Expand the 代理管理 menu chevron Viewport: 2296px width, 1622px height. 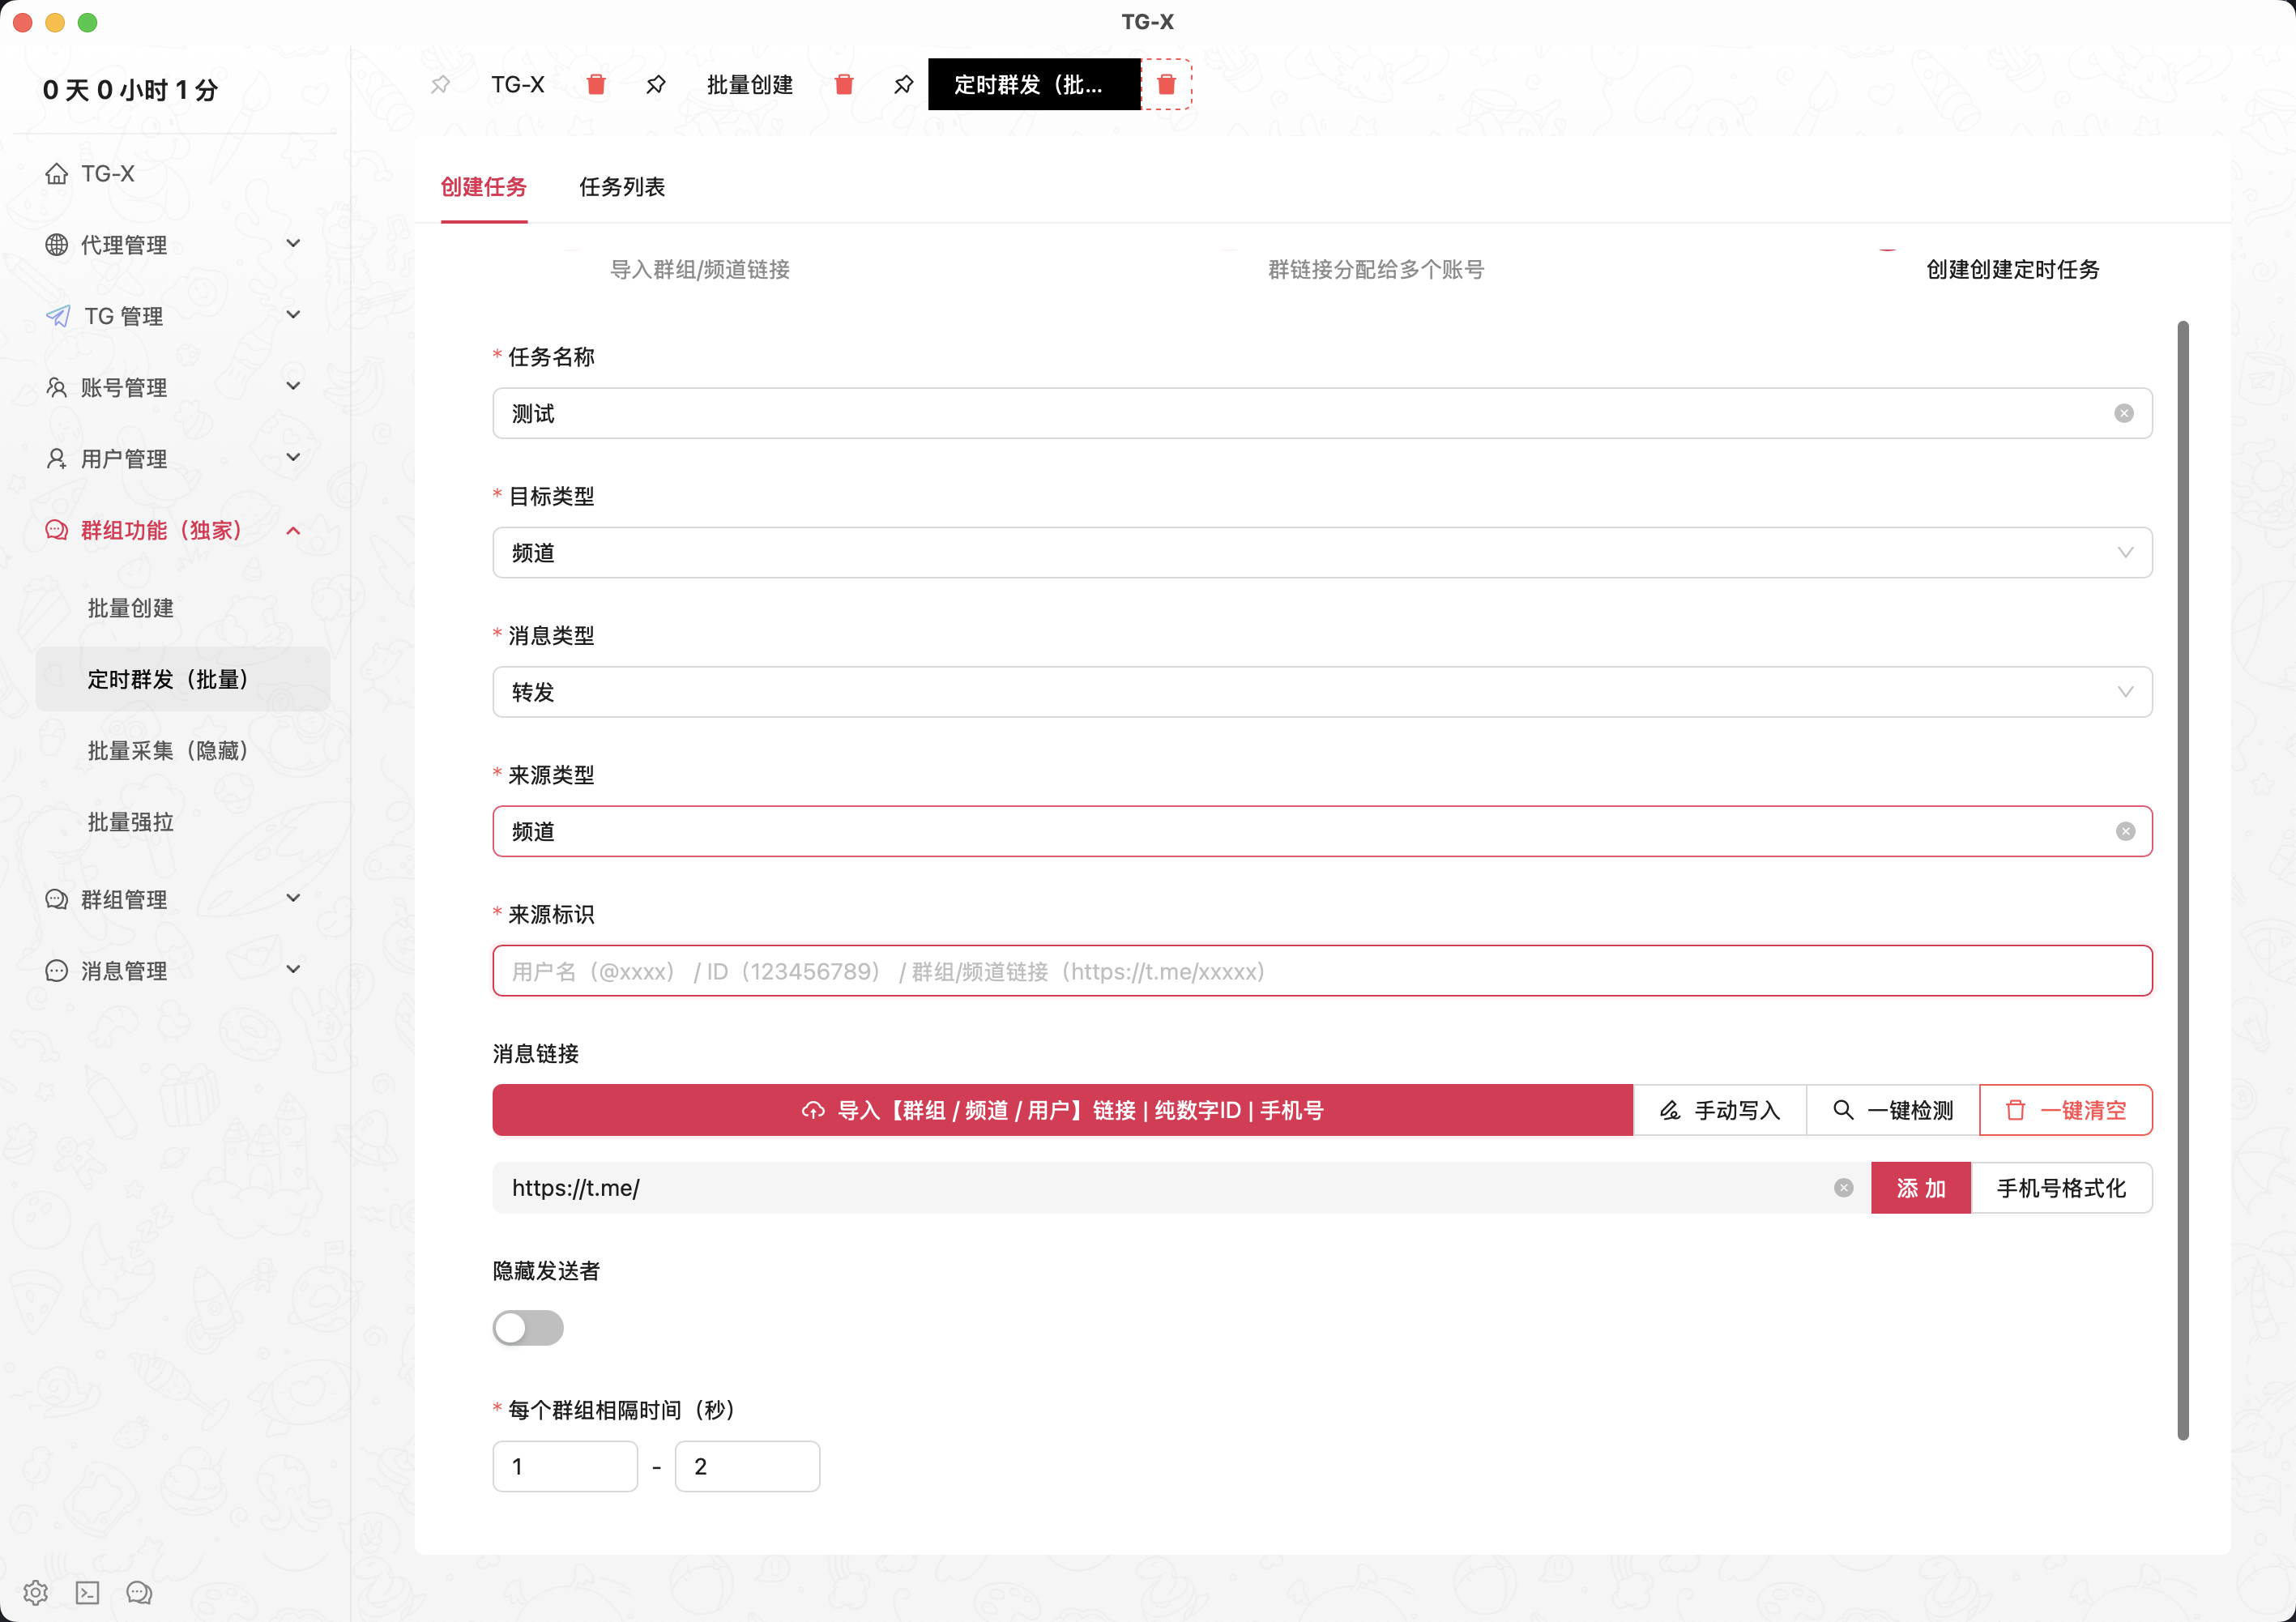(293, 244)
